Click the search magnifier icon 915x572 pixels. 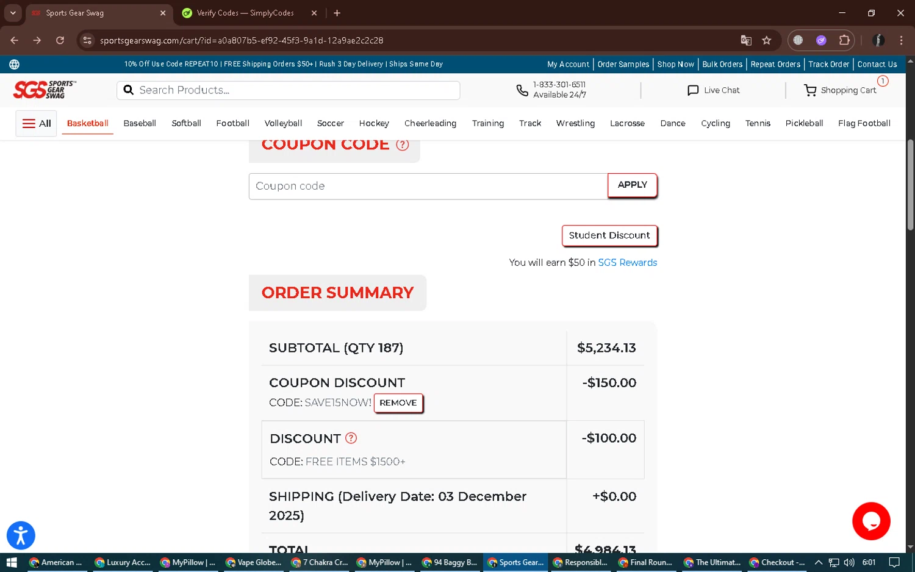[x=128, y=90]
